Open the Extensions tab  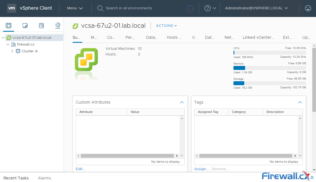(x=287, y=38)
